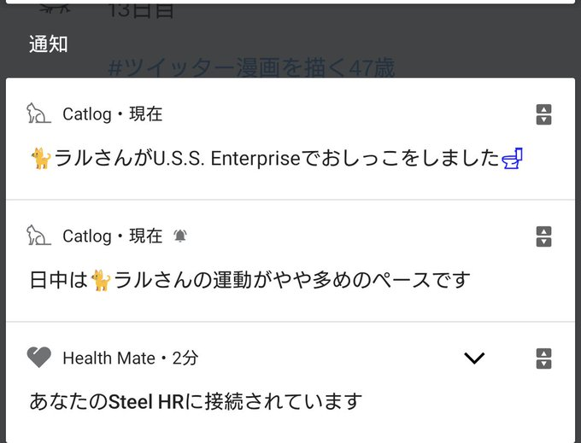581x443 pixels.
Task: Open the 運動がやや多めのペース notification message
Action: coord(250,280)
